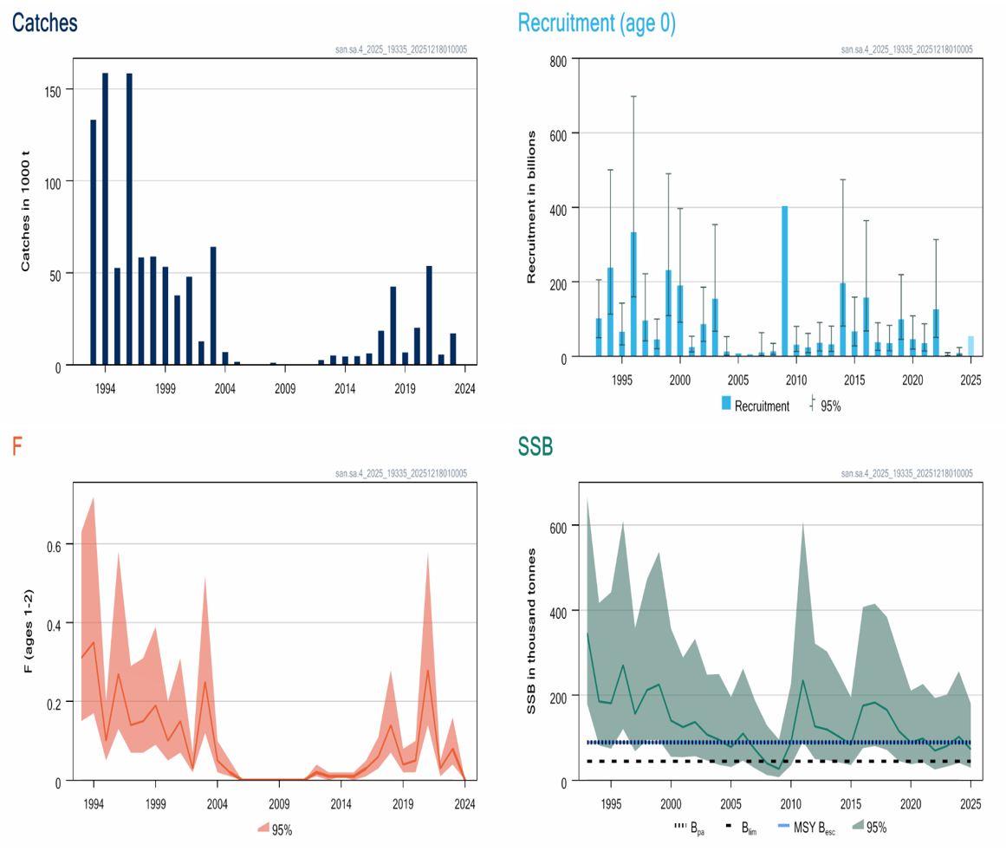1006x851 pixels.
Task: Click the tallest catches bar at 1994
Action: pos(106,219)
